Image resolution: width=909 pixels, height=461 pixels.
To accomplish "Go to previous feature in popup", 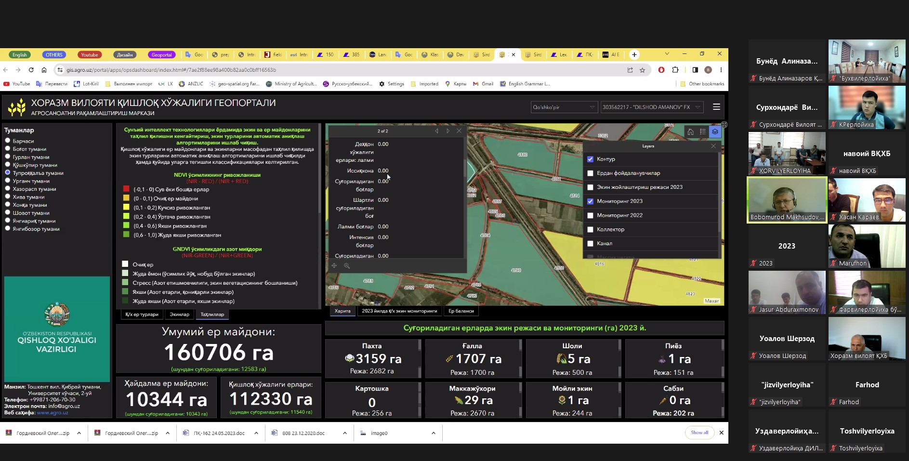I will click(x=436, y=131).
